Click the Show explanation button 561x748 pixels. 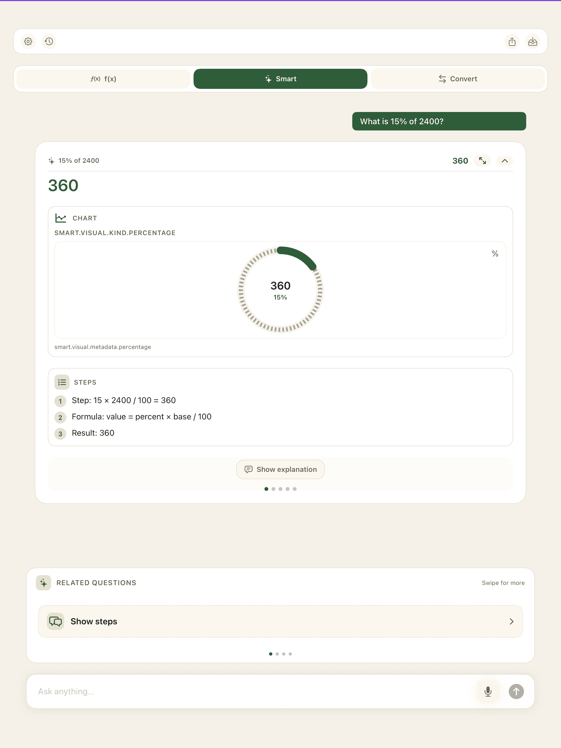point(280,469)
